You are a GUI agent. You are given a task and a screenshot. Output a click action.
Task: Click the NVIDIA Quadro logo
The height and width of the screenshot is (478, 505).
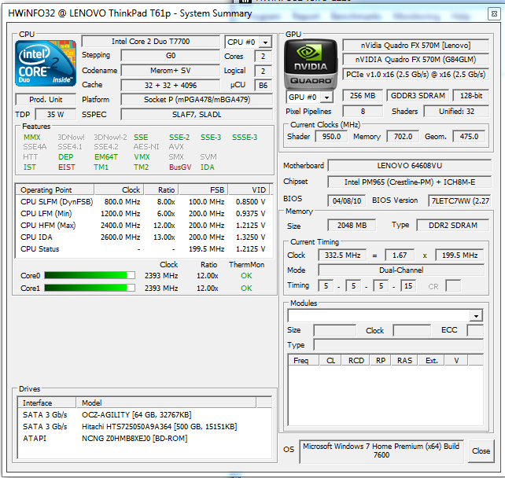(311, 64)
